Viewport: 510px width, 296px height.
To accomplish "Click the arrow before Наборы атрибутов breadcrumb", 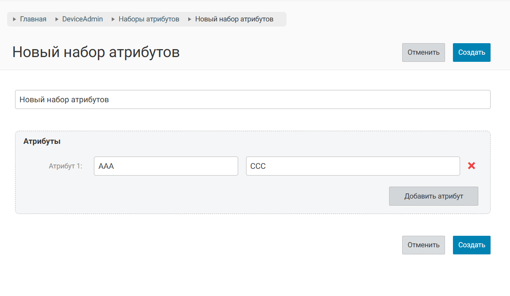I will (113, 19).
